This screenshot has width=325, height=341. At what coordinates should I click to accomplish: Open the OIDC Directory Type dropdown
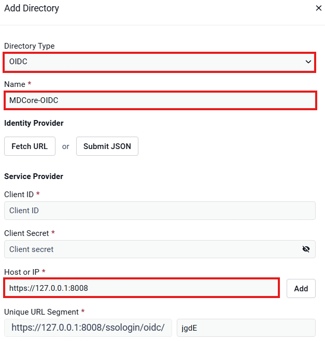[160, 62]
